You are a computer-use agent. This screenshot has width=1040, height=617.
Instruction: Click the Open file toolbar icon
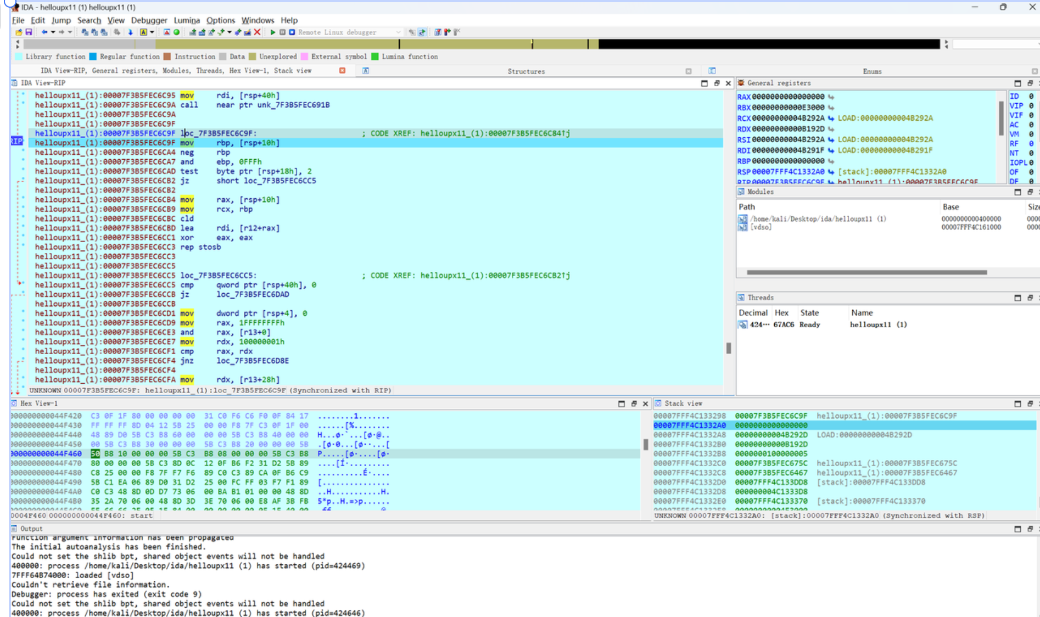click(19, 32)
